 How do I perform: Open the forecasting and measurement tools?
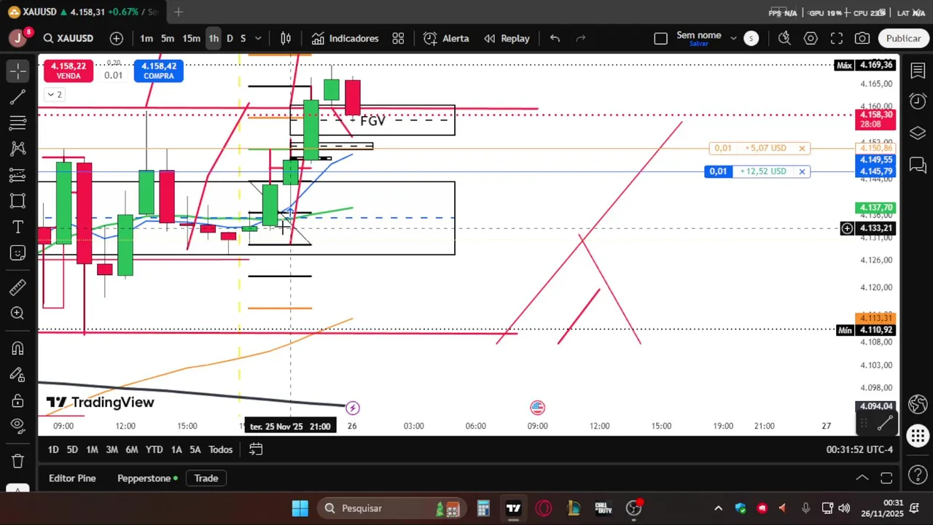[18, 175]
